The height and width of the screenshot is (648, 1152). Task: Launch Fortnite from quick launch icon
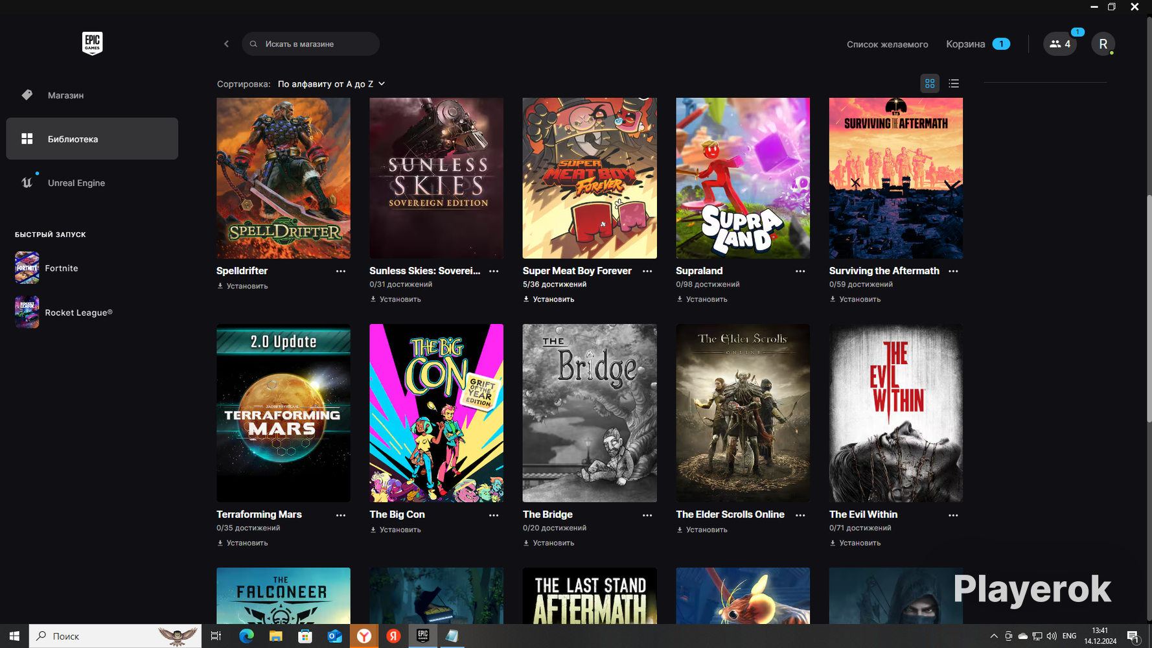pos(27,268)
